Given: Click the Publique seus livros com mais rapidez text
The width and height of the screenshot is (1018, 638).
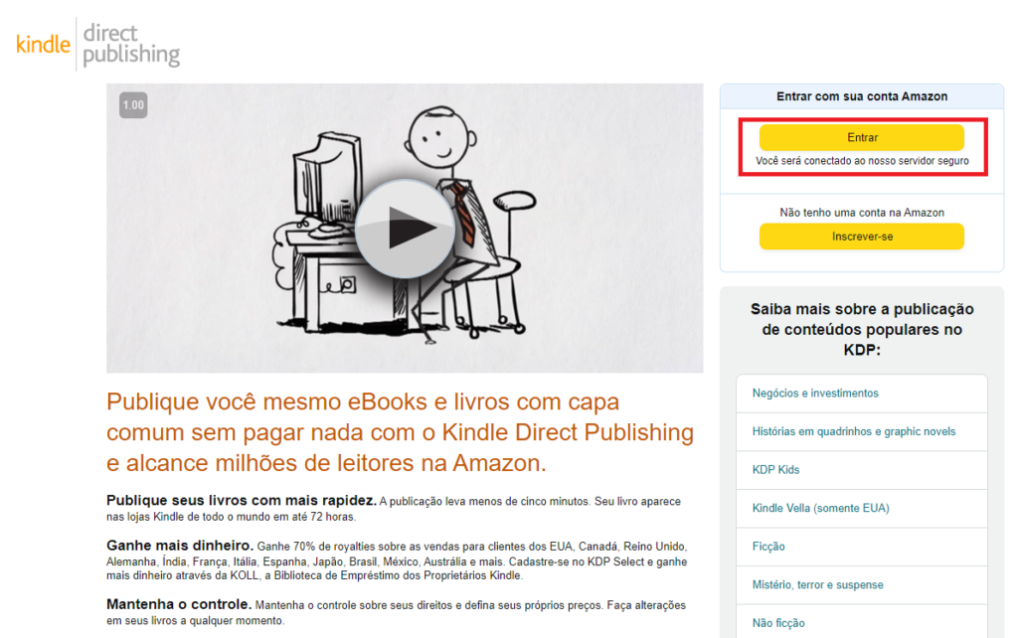Looking at the screenshot, I should 242,501.
